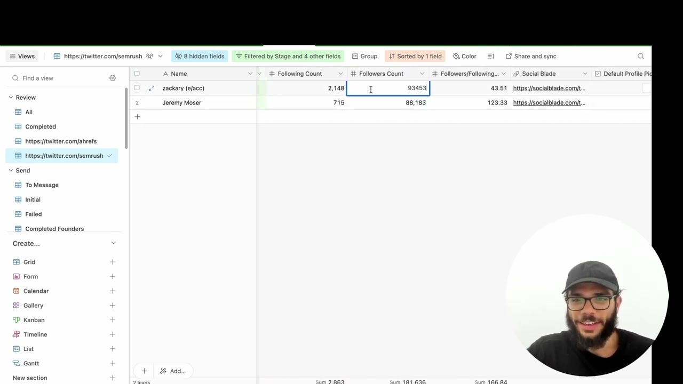Click the Gallery view type icon
Screen dimensions: 683x384
pos(16,306)
